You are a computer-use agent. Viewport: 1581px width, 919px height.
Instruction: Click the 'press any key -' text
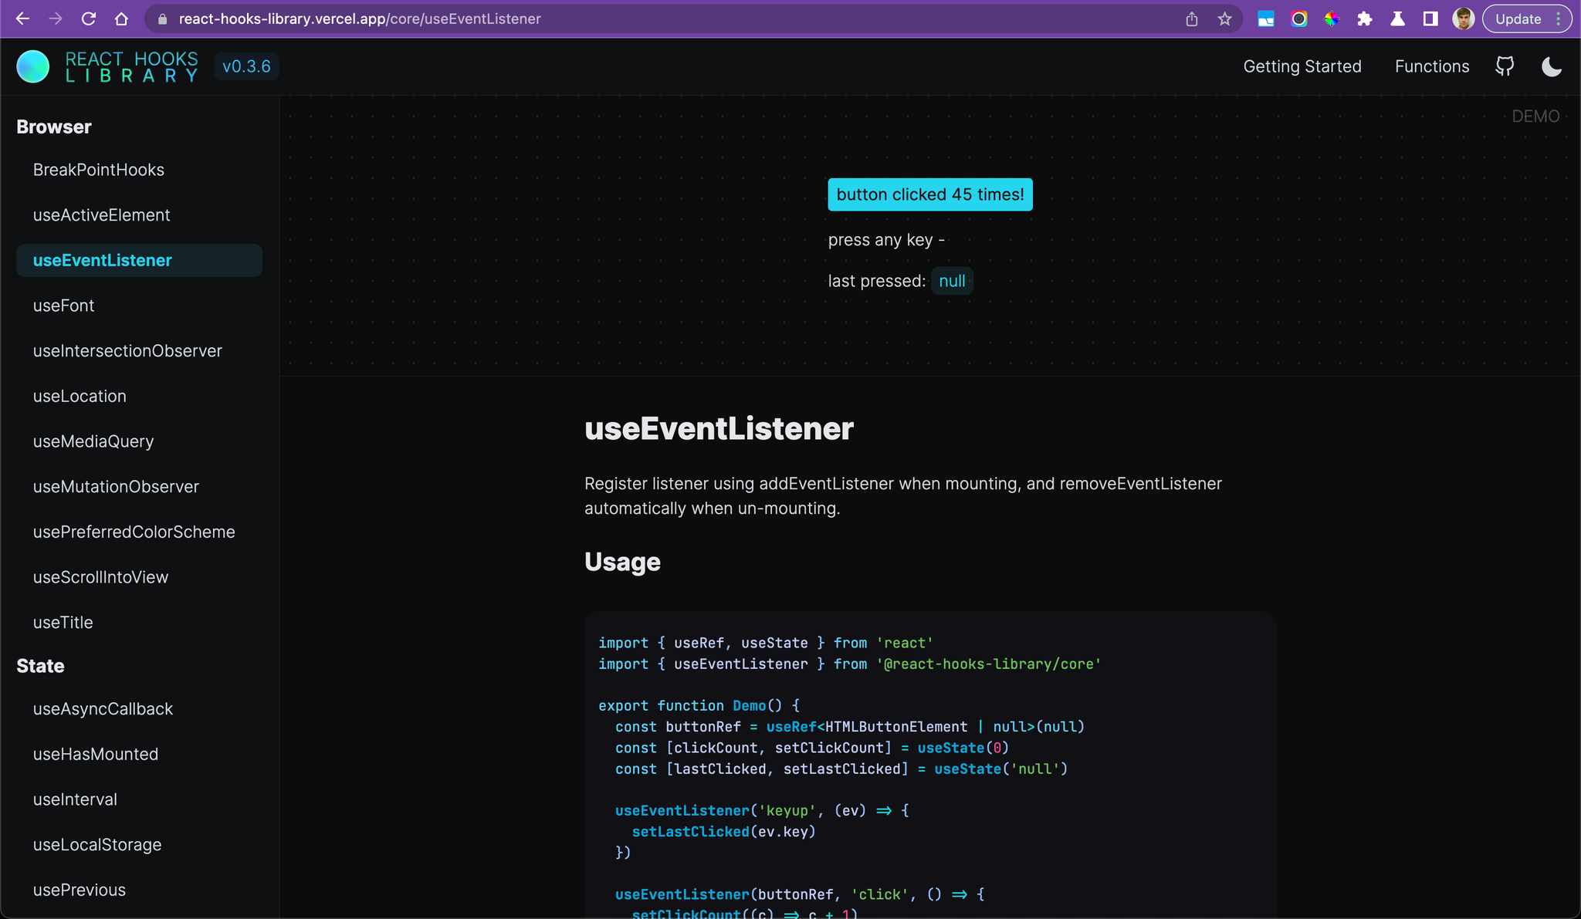tap(886, 240)
